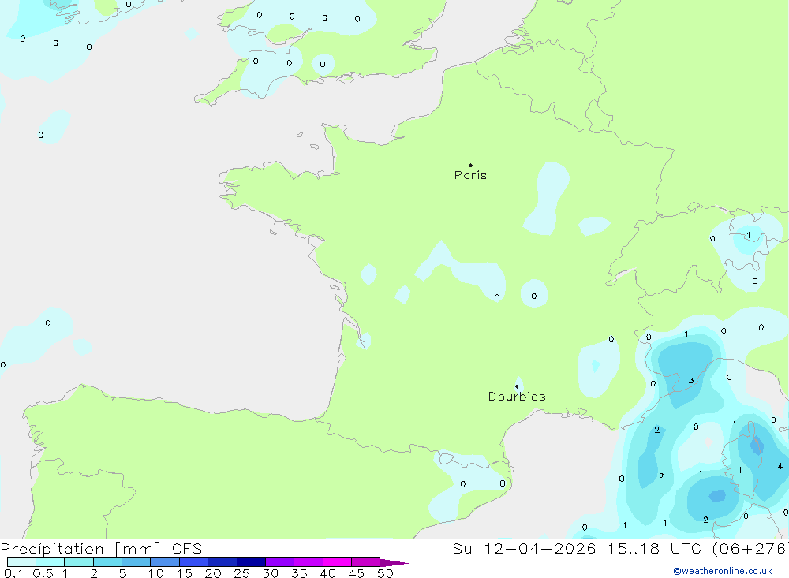Select the 5–10 mm legend color box

pos(136,562)
